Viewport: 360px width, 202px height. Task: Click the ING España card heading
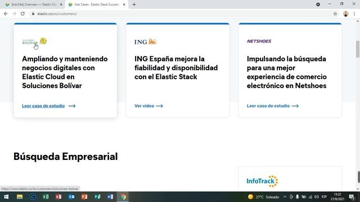pyautogui.click(x=176, y=68)
